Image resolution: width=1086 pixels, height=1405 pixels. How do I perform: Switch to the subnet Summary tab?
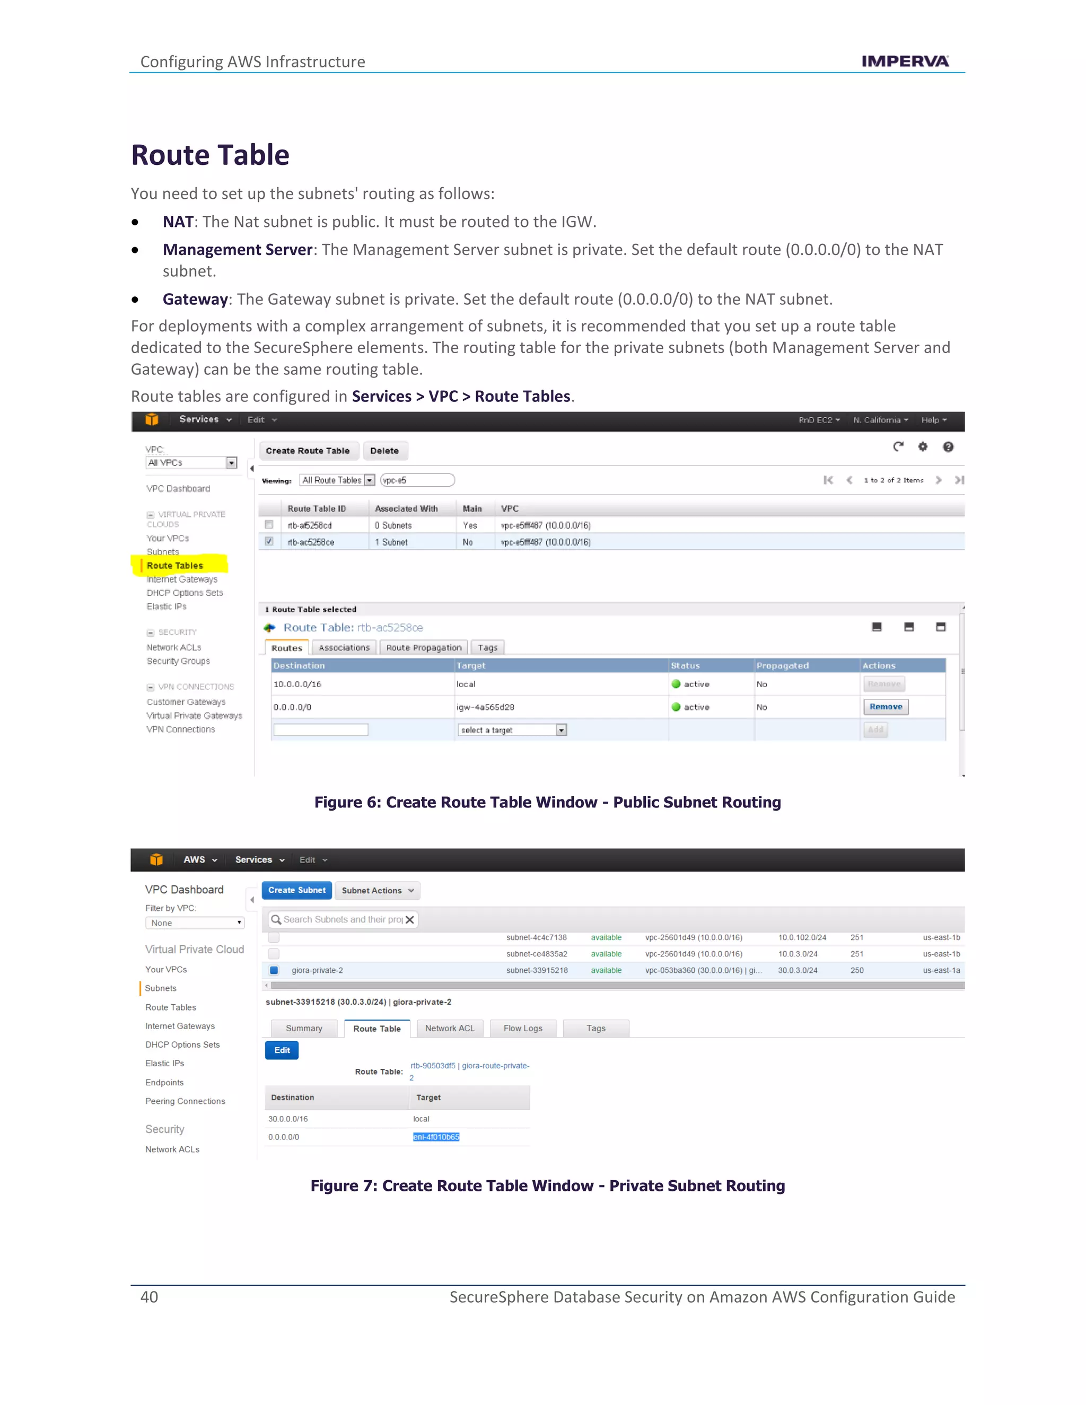coord(304,1029)
